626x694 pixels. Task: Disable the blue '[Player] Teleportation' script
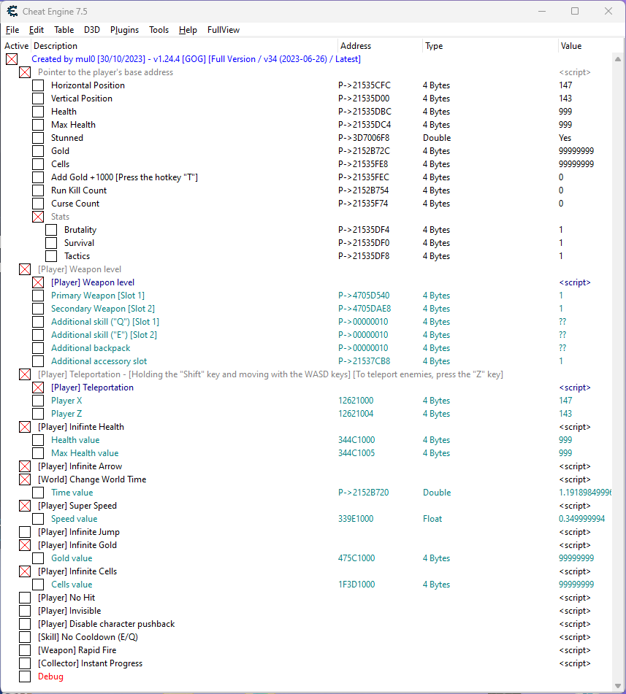click(x=38, y=388)
